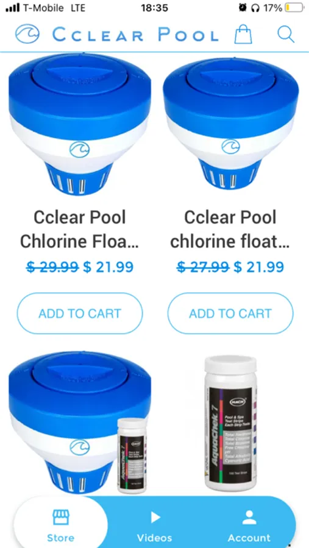The height and width of the screenshot is (548, 309).
Task: Open the shopping bag cart icon
Action: click(x=243, y=34)
